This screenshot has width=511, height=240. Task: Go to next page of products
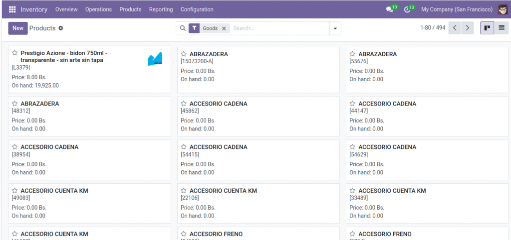coord(467,28)
